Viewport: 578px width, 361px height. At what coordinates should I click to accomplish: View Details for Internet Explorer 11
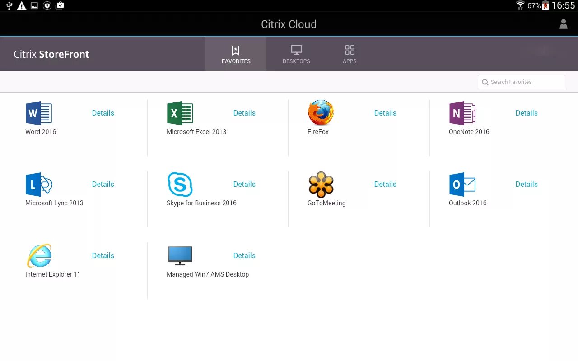(x=103, y=255)
